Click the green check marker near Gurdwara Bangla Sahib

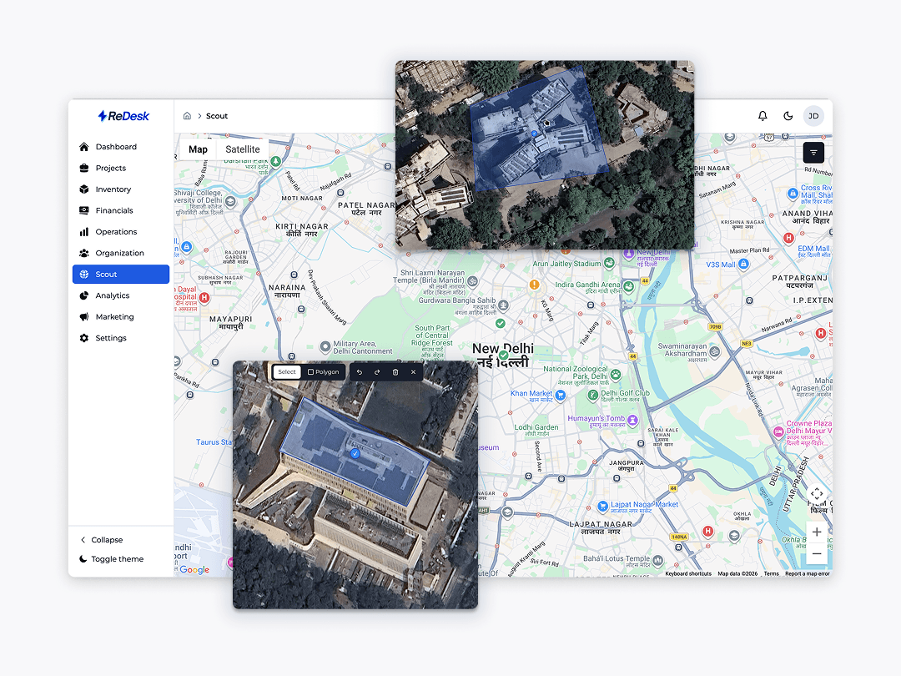coord(501,323)
